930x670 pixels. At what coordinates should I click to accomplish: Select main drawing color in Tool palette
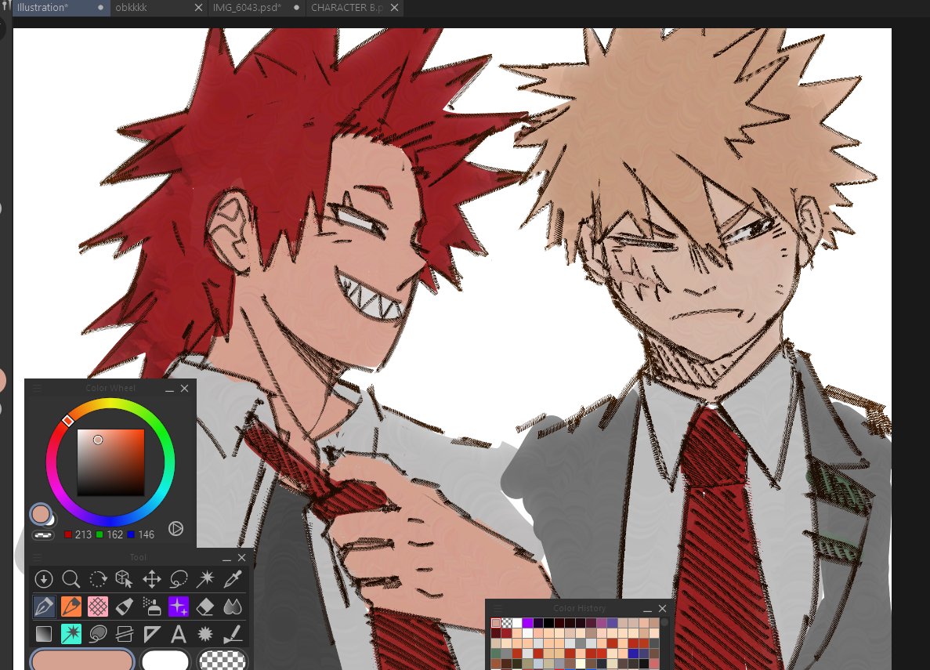pos(82,660)
